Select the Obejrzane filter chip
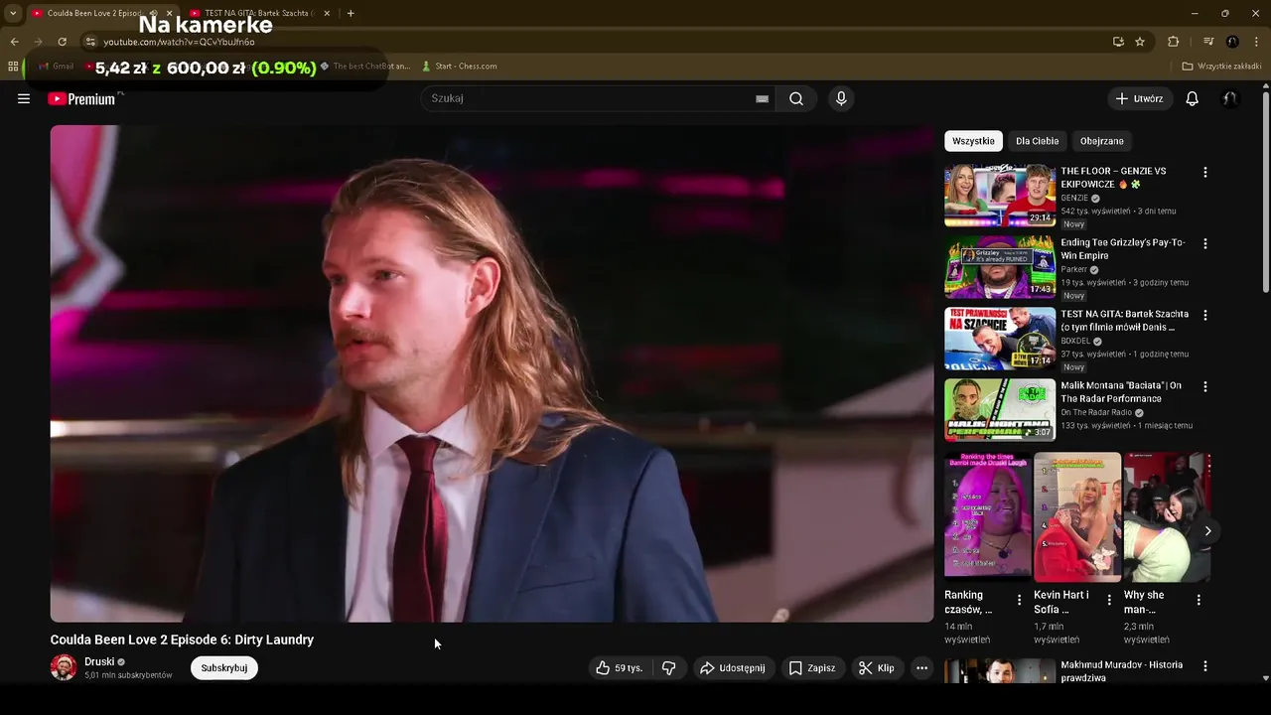Viewport: 1271px width, 715px height. point(1102,141)
